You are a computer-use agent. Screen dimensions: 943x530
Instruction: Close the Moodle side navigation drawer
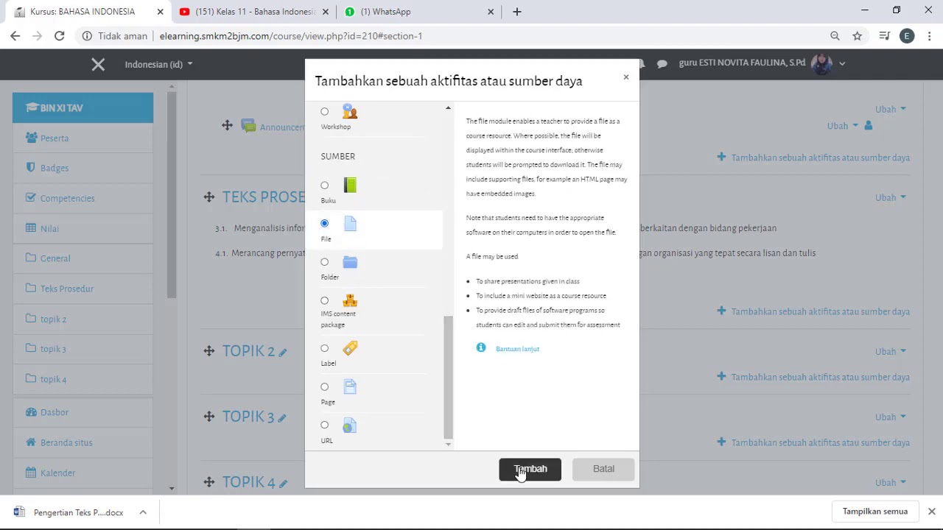coord(98,65)
